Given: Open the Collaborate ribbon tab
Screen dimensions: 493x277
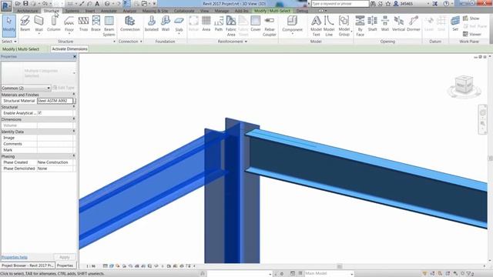Looking at the screenshot, I should (184, 11).
